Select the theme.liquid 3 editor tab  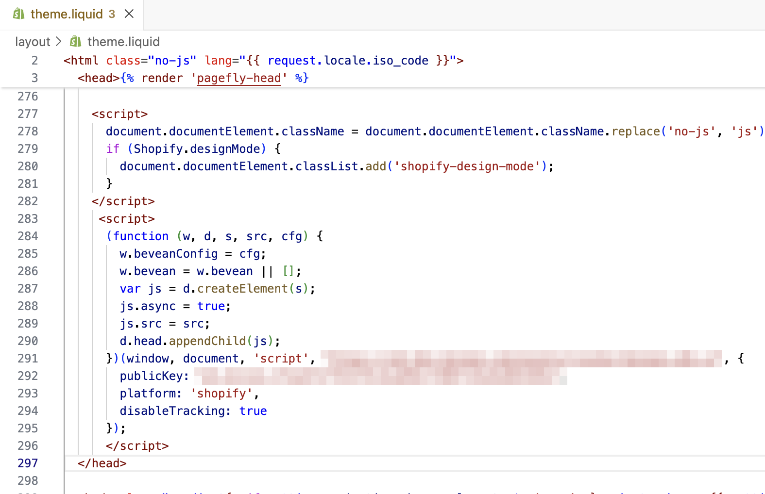[72, 14]
